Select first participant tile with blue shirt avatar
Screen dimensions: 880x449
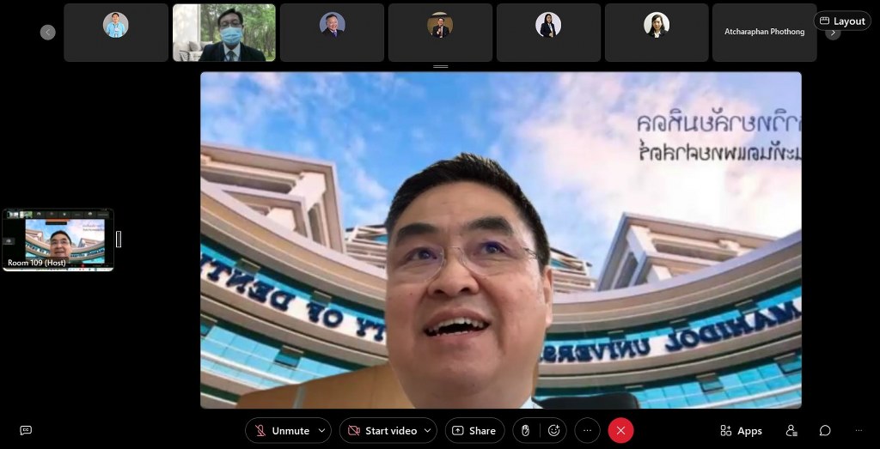tap(116, 33)
